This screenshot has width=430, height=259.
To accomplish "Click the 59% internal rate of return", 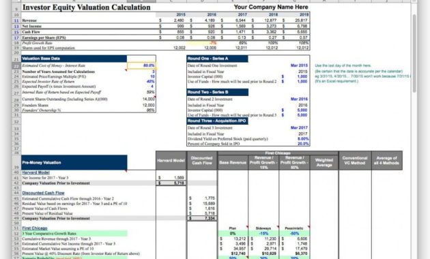I will coord(151,92).
